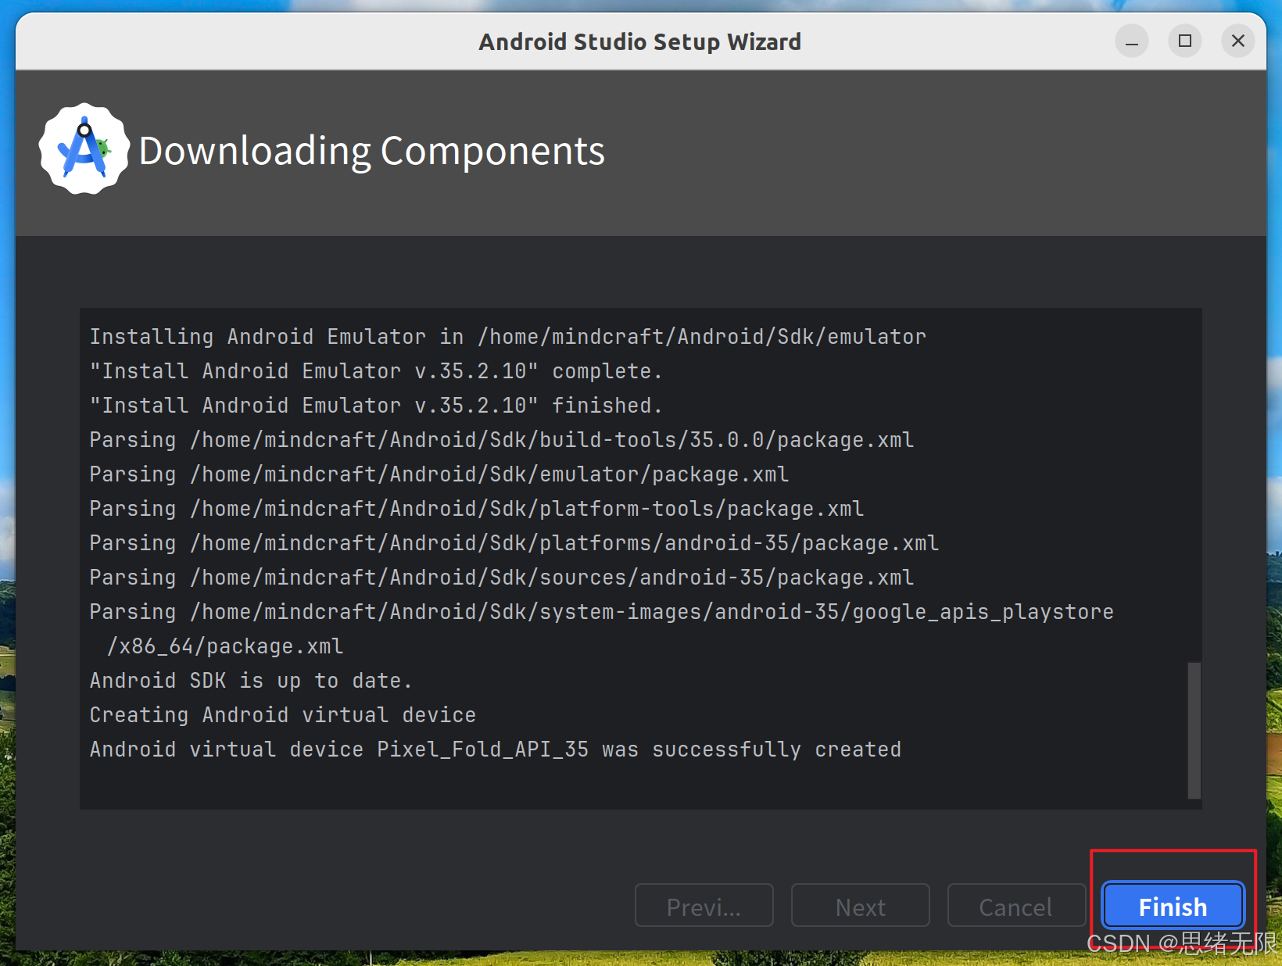Click the Cancel button
Viewport: 1282px width, 966px height.
[1015, 906]
